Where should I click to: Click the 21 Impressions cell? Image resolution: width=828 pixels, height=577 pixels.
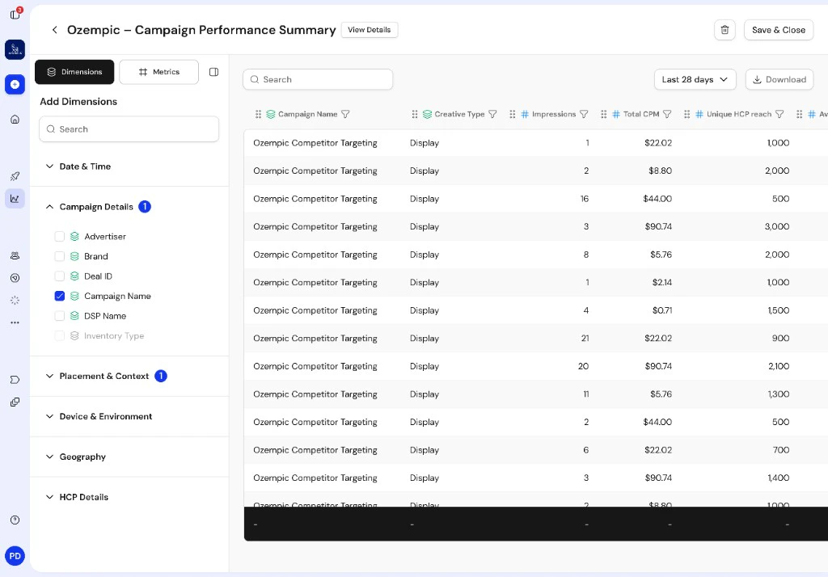tap(585, 339)
